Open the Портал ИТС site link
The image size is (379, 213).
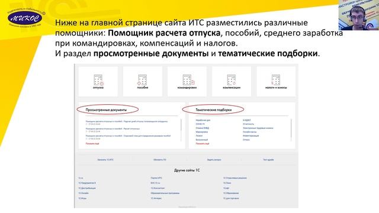coord(156,178)
